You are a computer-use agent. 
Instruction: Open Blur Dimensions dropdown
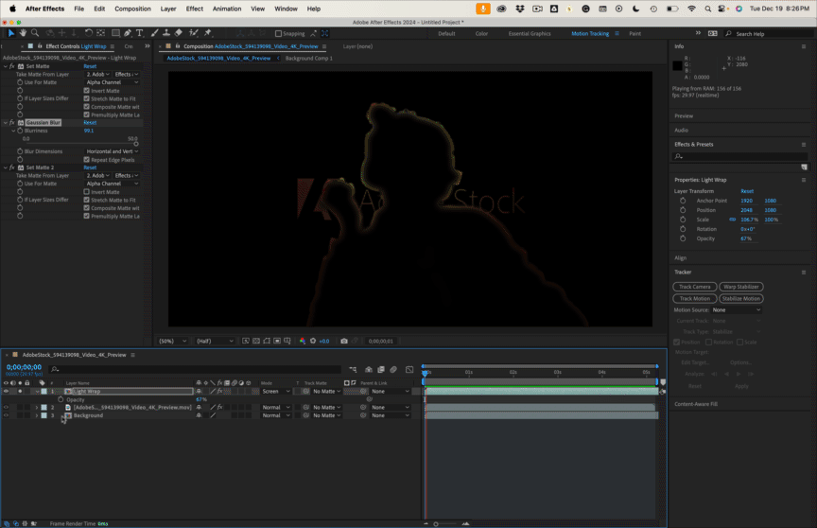[x=112, y=151]
